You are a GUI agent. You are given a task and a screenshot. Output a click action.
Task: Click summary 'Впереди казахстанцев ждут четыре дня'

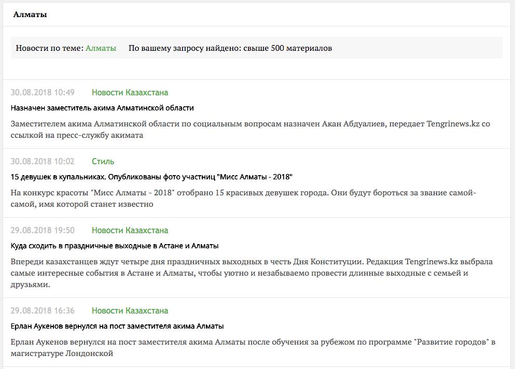click(252, 273)
